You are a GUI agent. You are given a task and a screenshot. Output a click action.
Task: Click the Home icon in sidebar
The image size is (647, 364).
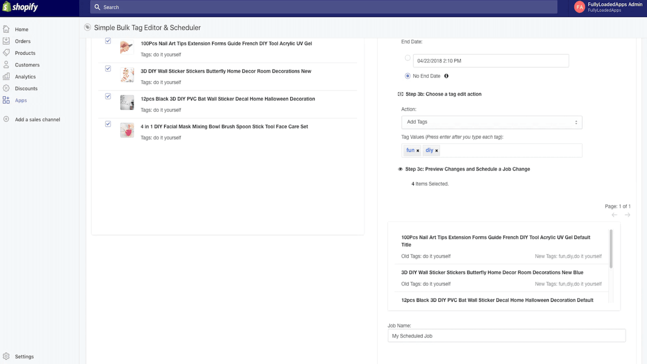click(6, 29)
